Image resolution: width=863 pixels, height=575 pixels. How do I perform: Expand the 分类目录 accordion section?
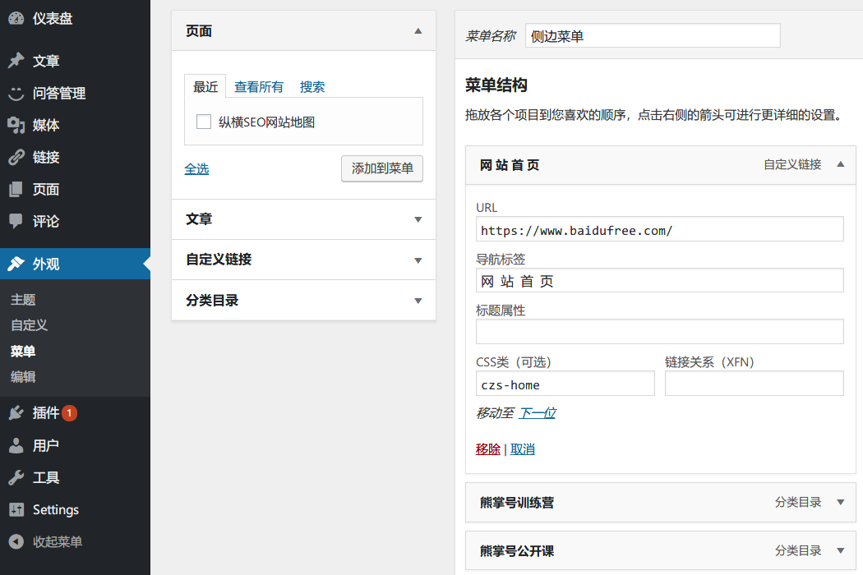(x=418, y=301)
